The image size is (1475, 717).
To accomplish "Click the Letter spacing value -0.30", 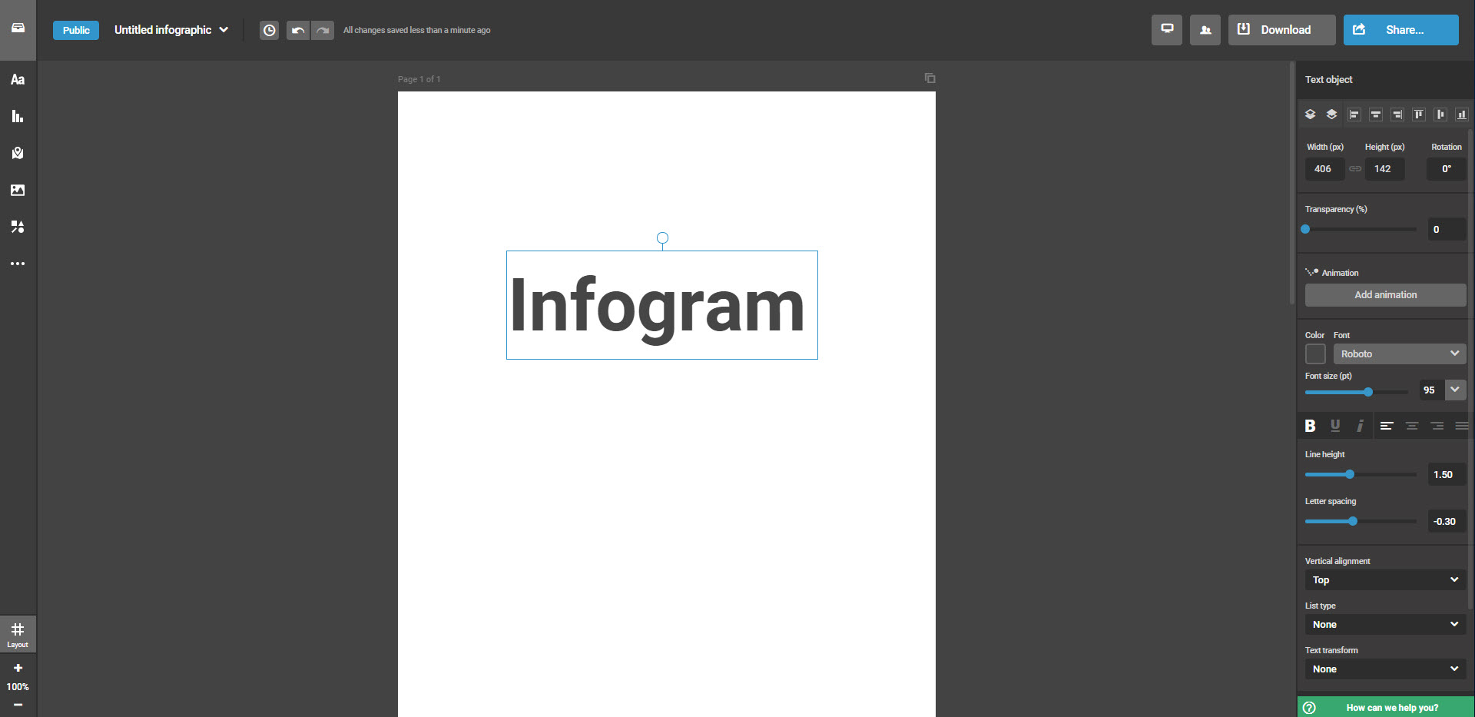I will tap(1447, 521).
